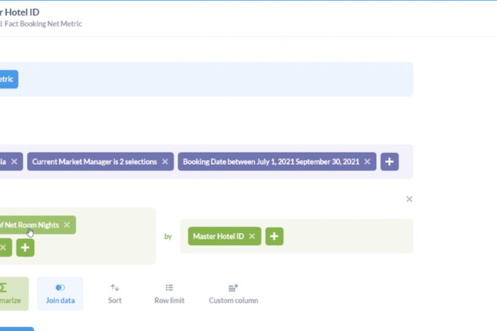Remove the partially visible filter ending in 'ia'

pyautogui.click(x=14, y=161)
